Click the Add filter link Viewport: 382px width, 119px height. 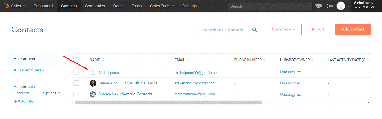click(24, 101)
